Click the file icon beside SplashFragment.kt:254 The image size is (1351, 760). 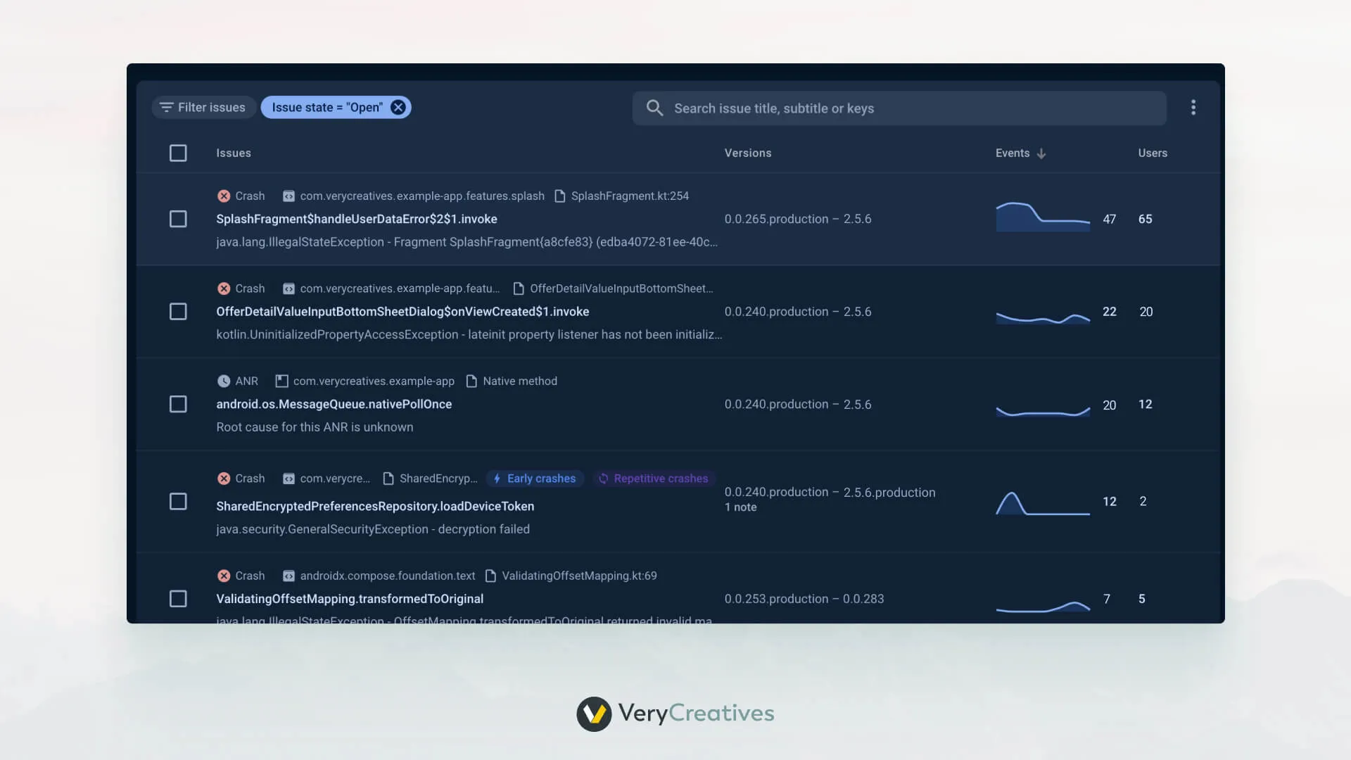pyautogui.click(x=561, y=196)
